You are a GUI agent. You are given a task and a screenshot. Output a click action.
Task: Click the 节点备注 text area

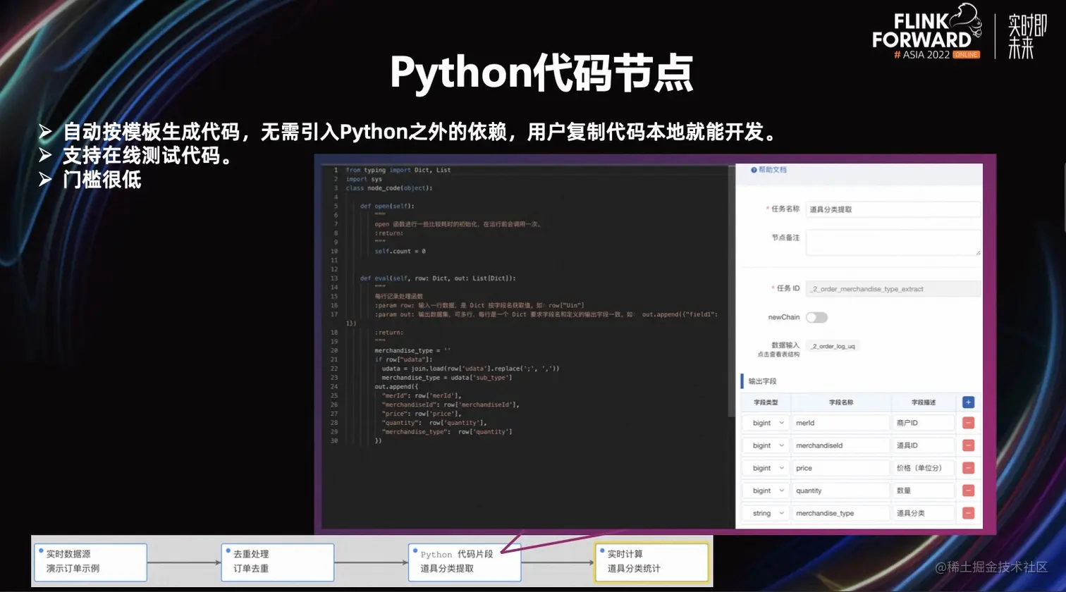coord(893,242)
